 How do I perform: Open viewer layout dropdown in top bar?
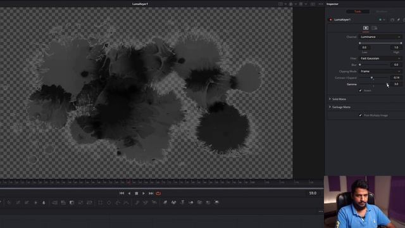point(283,4)
